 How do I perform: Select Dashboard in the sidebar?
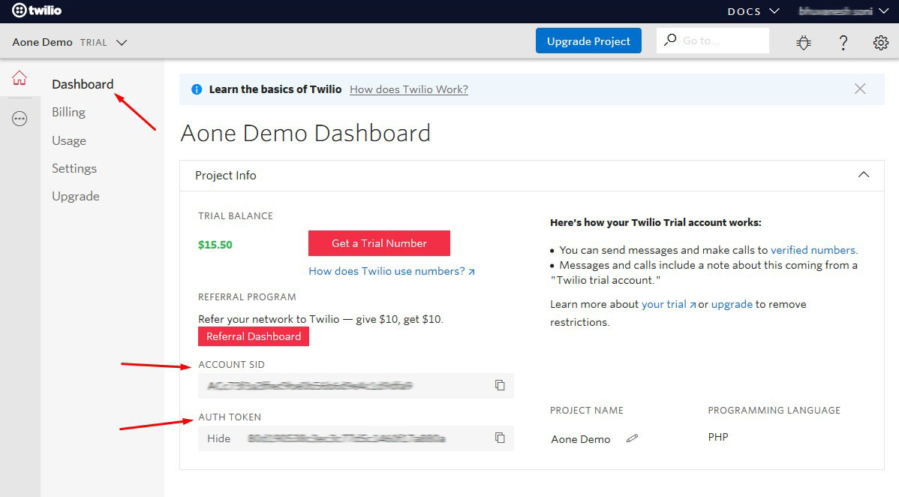click(x=83, y=84)
